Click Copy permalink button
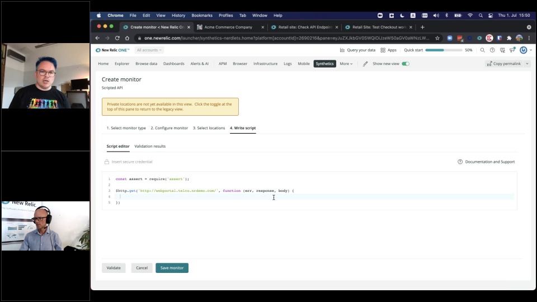This screenshot has height=302, width=537. [x=504, y=64]
